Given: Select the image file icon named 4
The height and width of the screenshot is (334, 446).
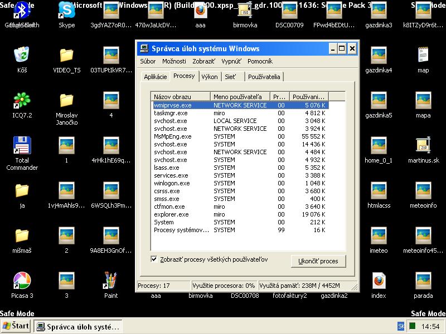Looking at the screenshot, I should (x=111, y=100).
